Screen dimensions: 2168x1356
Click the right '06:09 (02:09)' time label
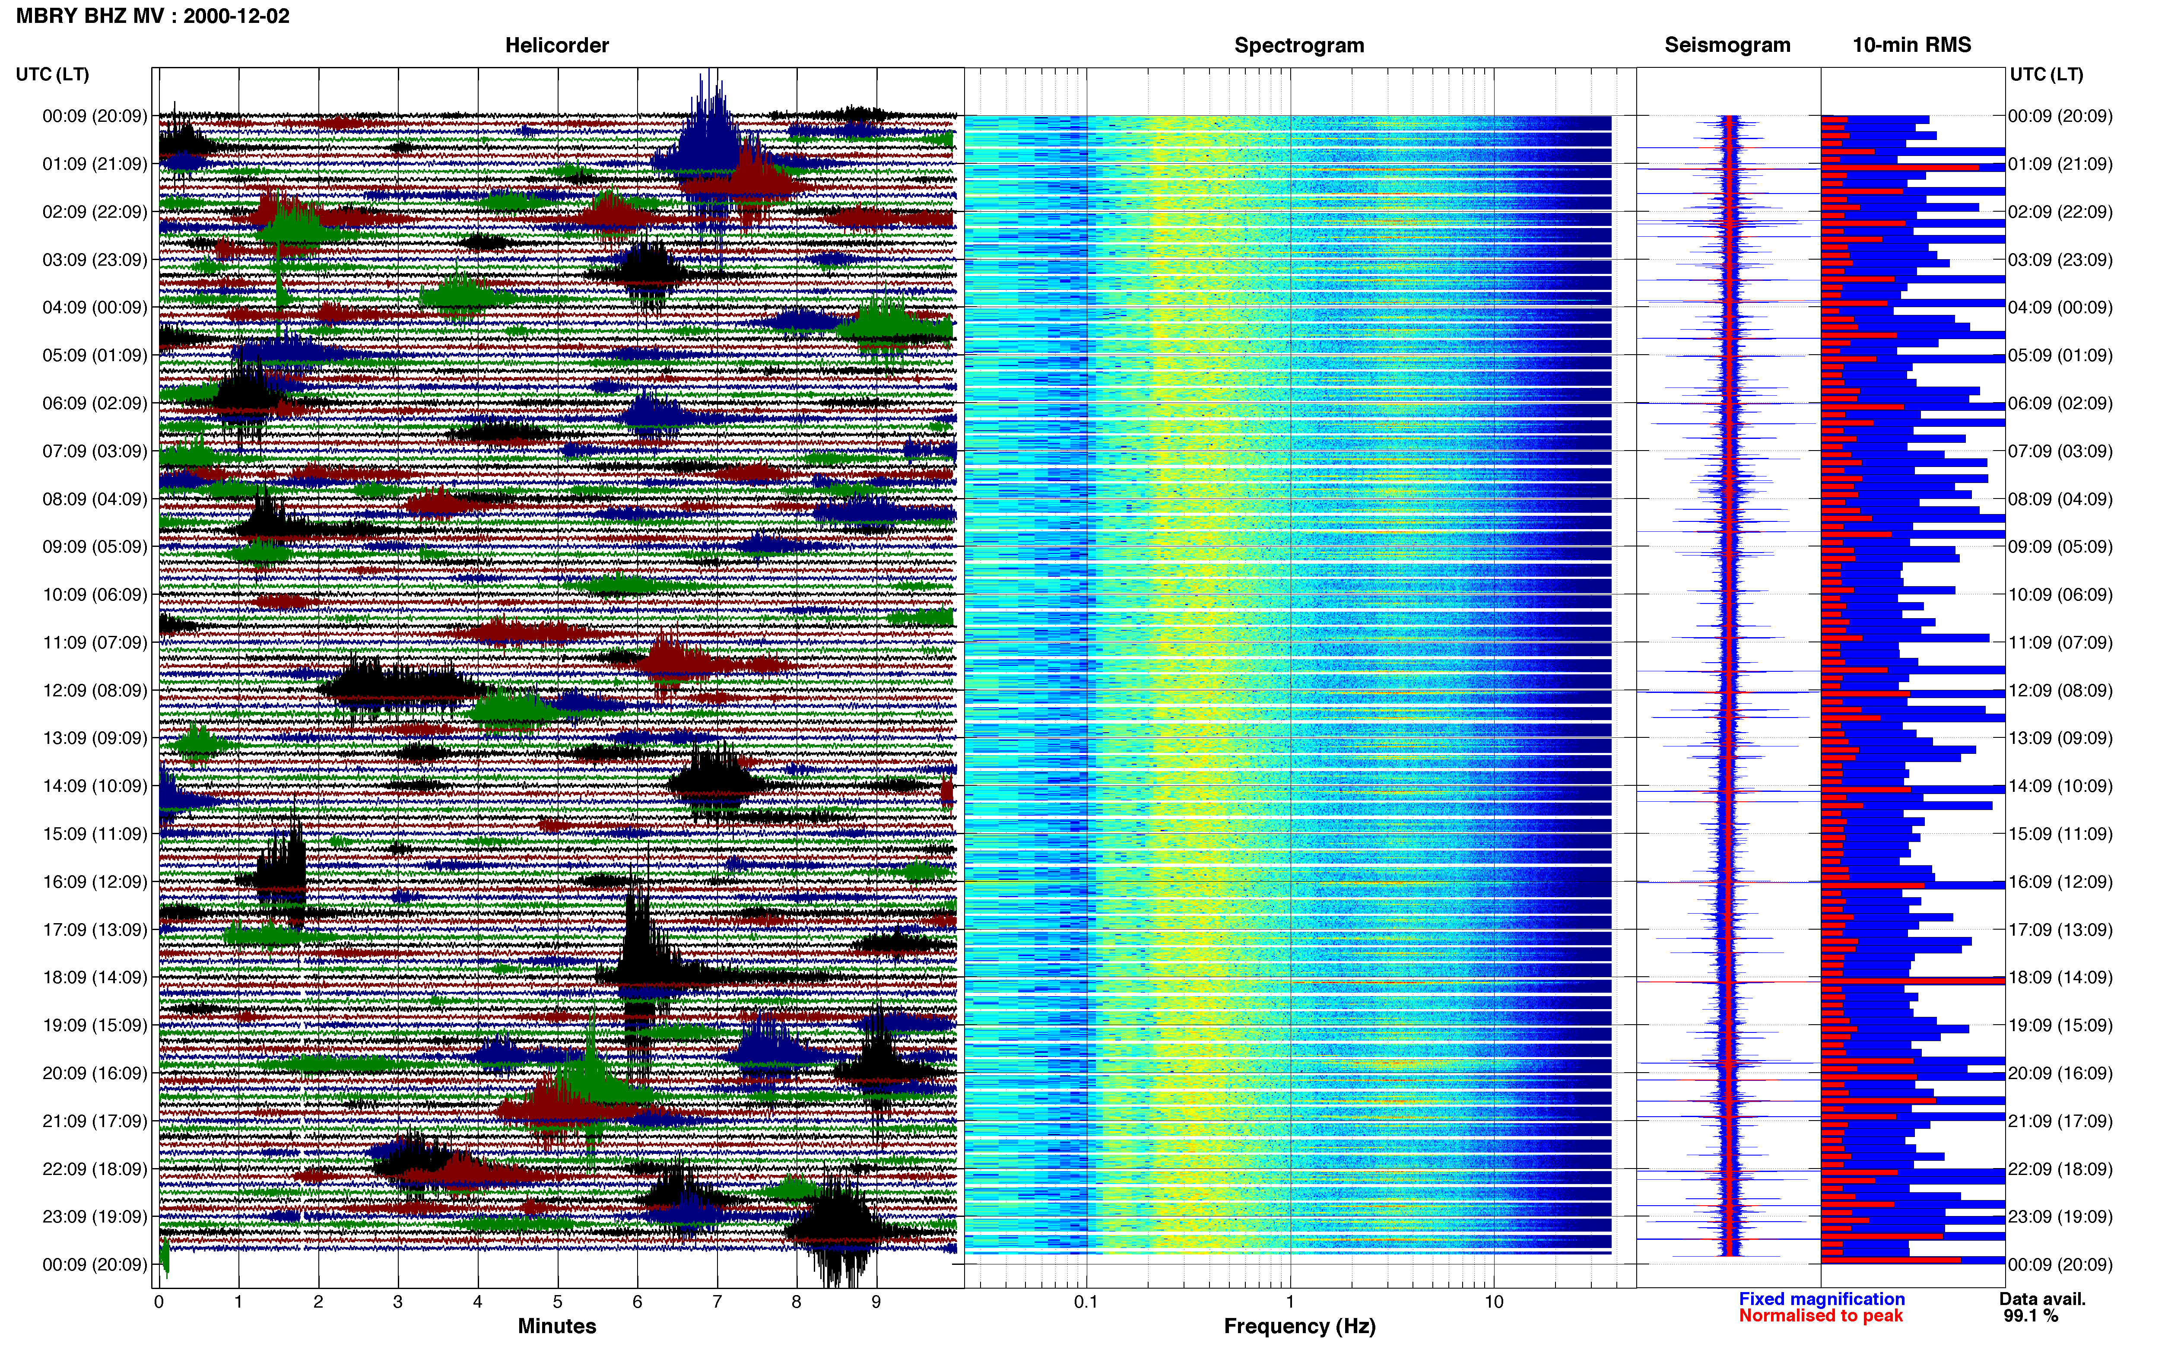pos(2060,403)
